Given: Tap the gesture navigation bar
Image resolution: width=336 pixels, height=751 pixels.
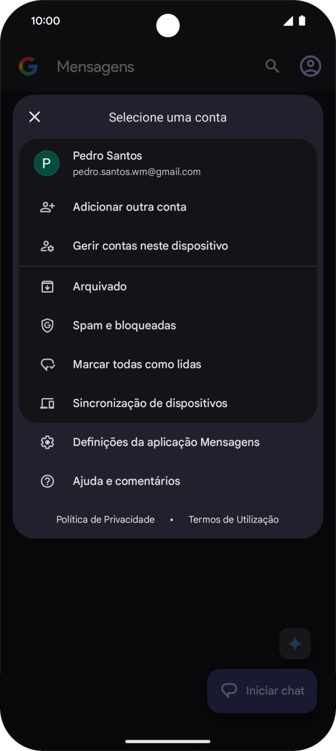Looking at the screenshot, I should [x=168, y=740].
